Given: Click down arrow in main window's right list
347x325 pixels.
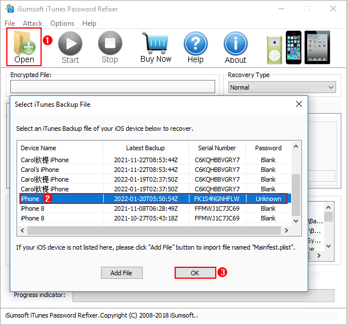Looking at the screenshot, I should 329,246.
